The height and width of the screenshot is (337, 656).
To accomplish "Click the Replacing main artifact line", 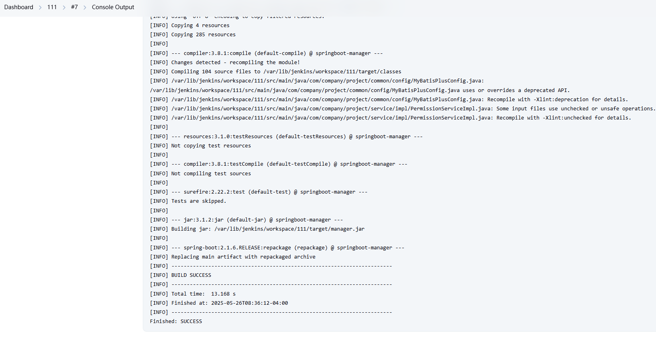I will coord(233,257).
